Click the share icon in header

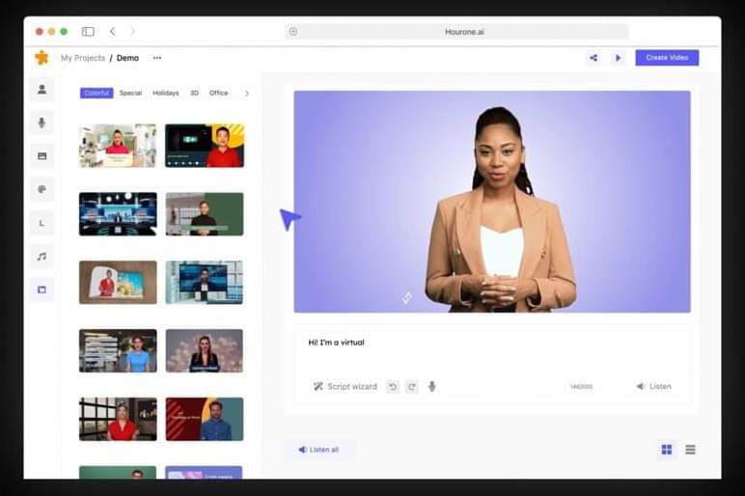[x=593, y=58]
